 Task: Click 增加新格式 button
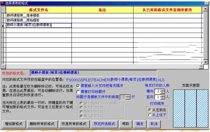point(14,124)
